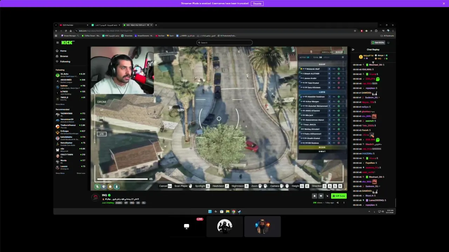This screenshot has height=252, width=449.
Task: Select the black-and-white avatar participant tile
Action: pyautogui.click(x=224, y=226)
